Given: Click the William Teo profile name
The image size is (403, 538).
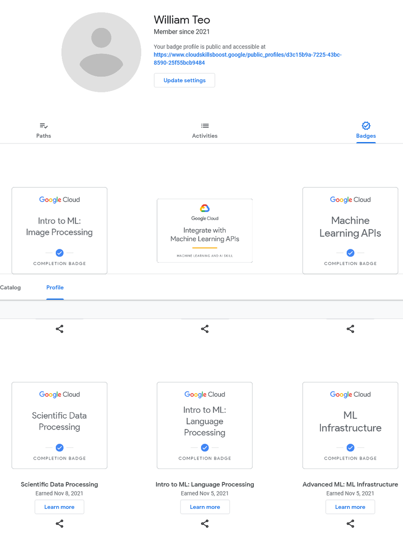Looking at the screenshot, I should [x=182, y=20].
